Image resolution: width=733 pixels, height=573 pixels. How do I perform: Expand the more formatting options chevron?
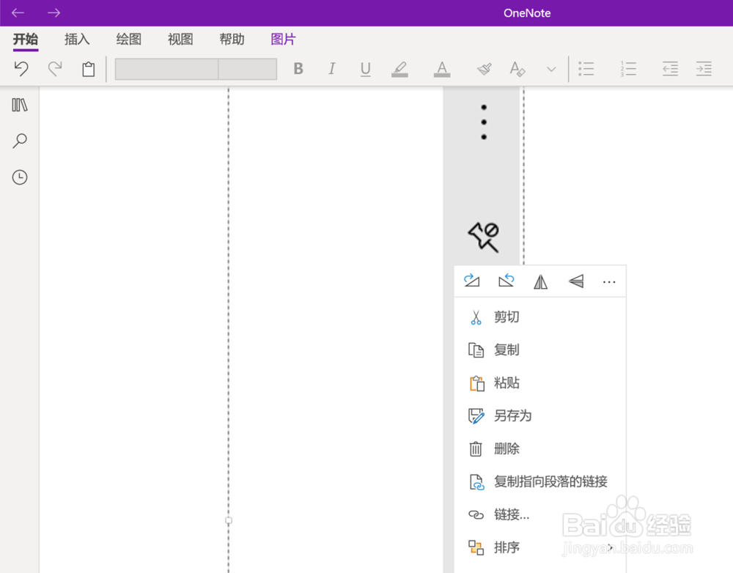pos(552,69)
